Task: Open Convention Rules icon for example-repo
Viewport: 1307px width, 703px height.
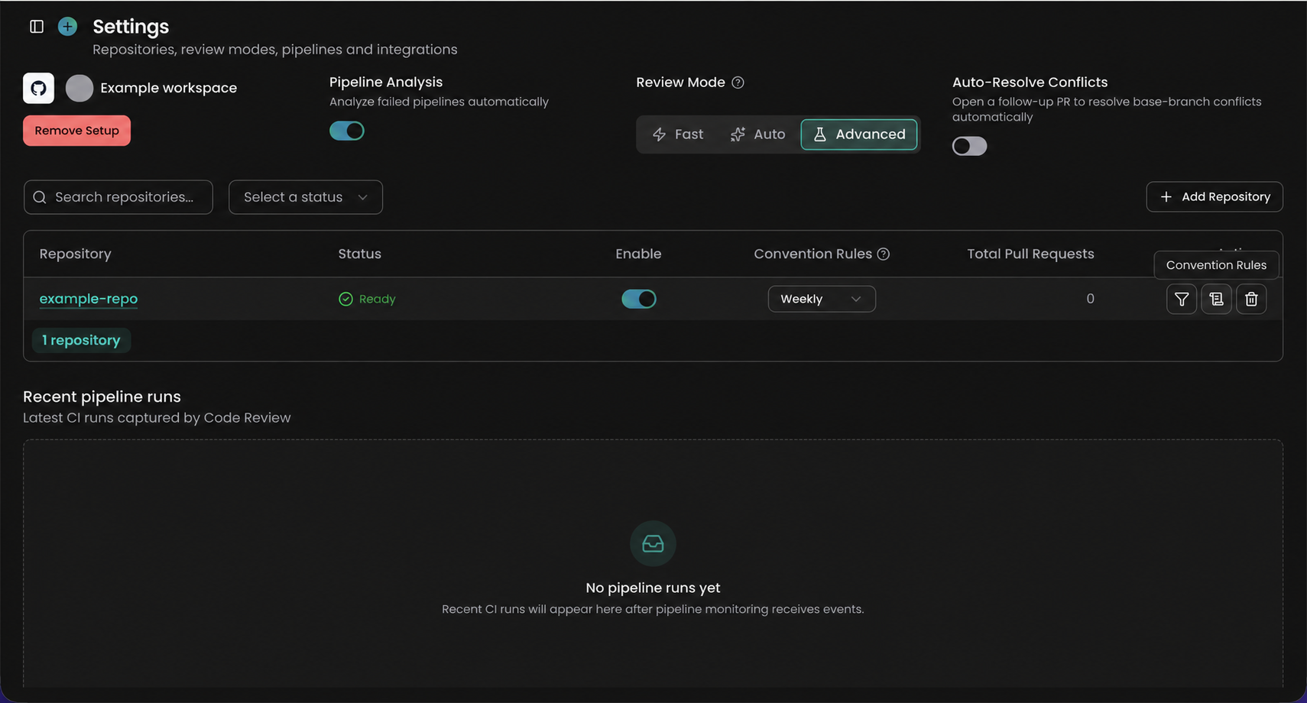Action: (x=1217, y=299)
